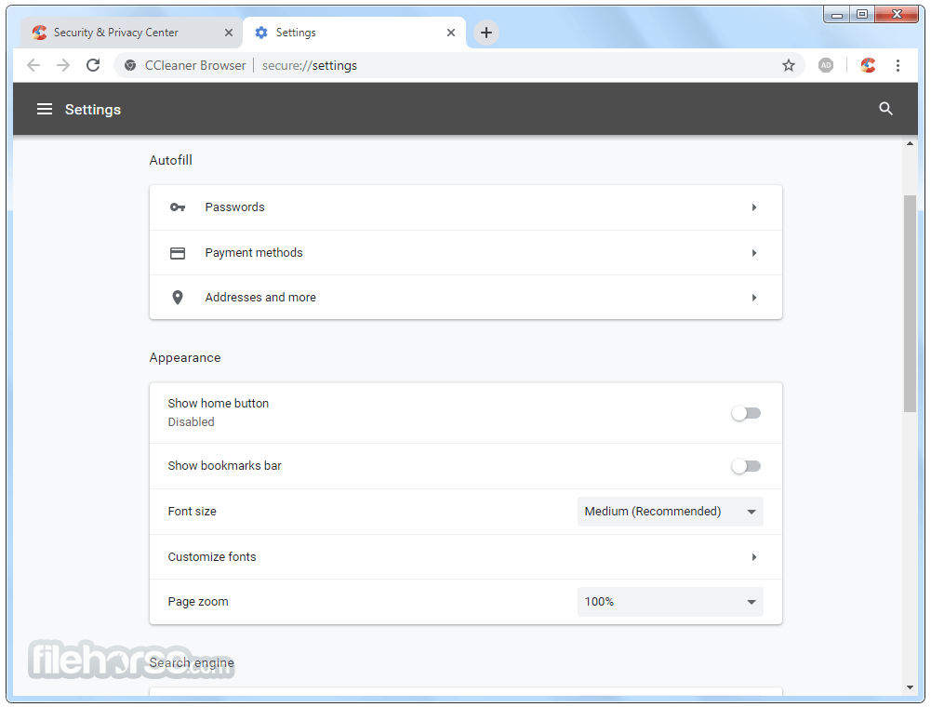Open the CCleaner Security & Privacy icon in toolbar
Screen dimensions: 931x707
(868, 65)
